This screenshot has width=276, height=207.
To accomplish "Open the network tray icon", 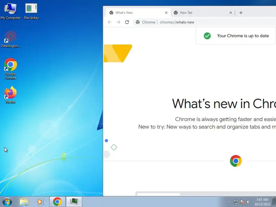I will click(x=236, y=202).
